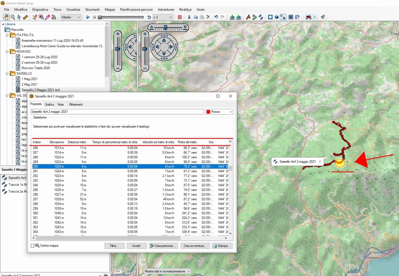Open the x 5 playback speed dropdown
399x276 pixels.
coord(162,17)
